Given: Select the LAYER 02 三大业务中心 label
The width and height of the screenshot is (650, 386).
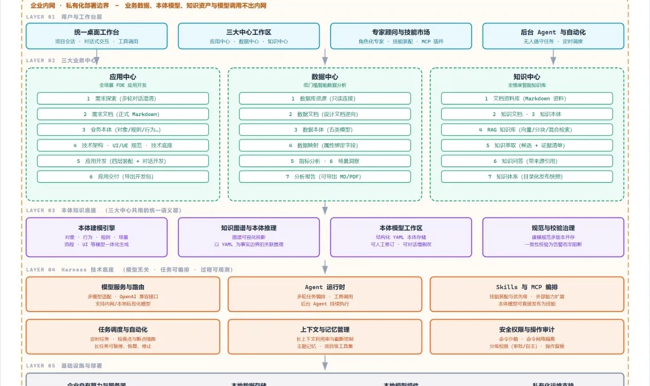Looking at the screenshot, I should point(63,61).
